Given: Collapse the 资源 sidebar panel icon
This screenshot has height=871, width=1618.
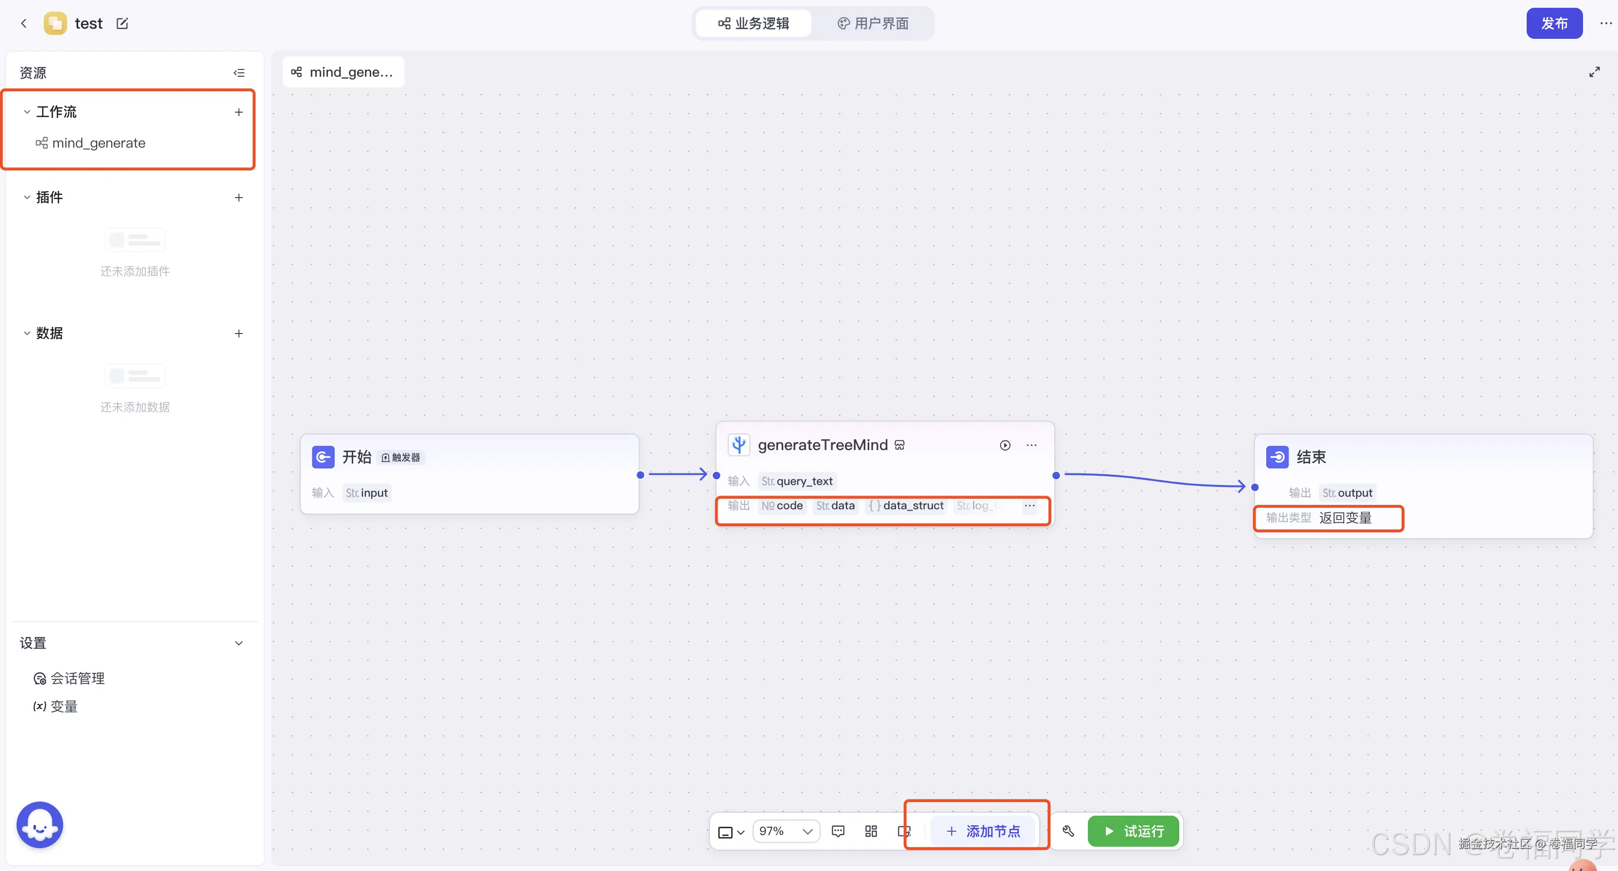Looking at the screenshot, I should tap(239, 73).
